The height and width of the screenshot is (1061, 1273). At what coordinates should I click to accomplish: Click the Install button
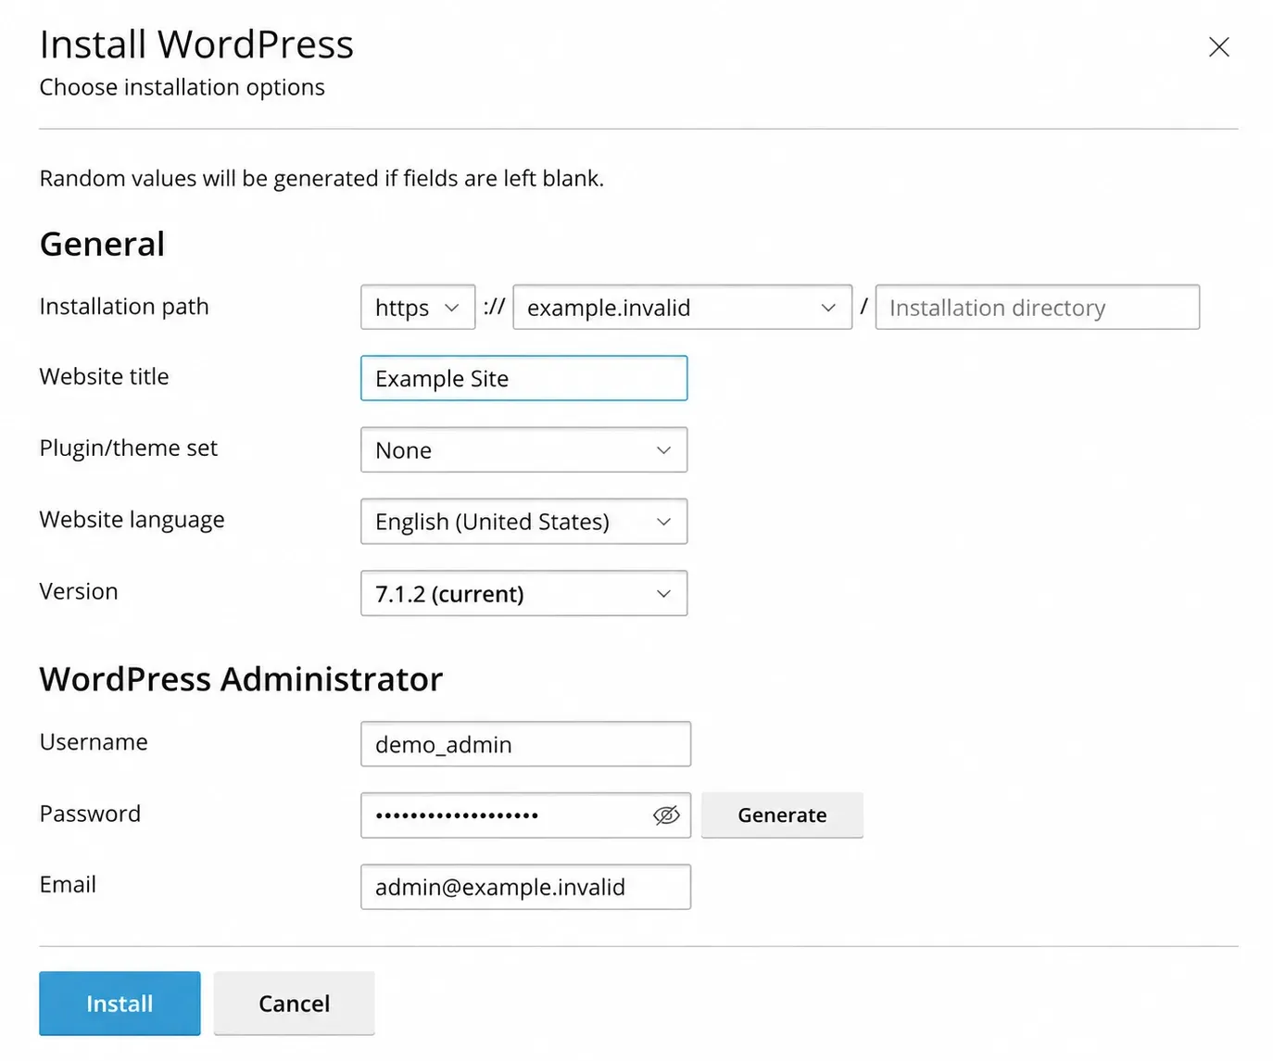120,1004
